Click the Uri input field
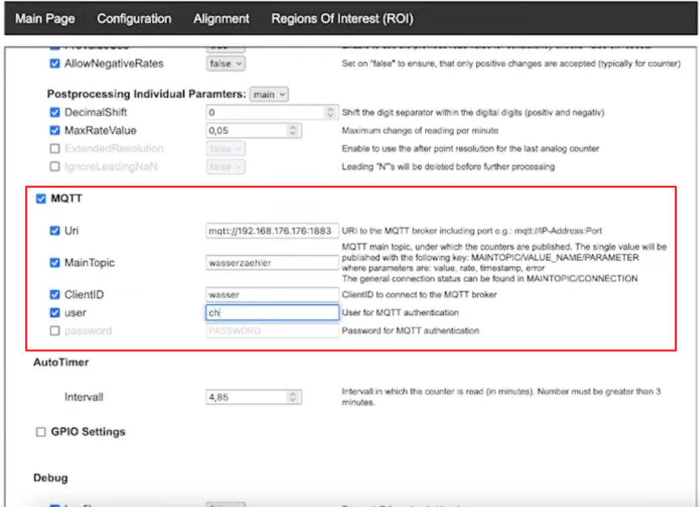The height and width of the screenshot is (507, 700). click(x=271, y=230)
